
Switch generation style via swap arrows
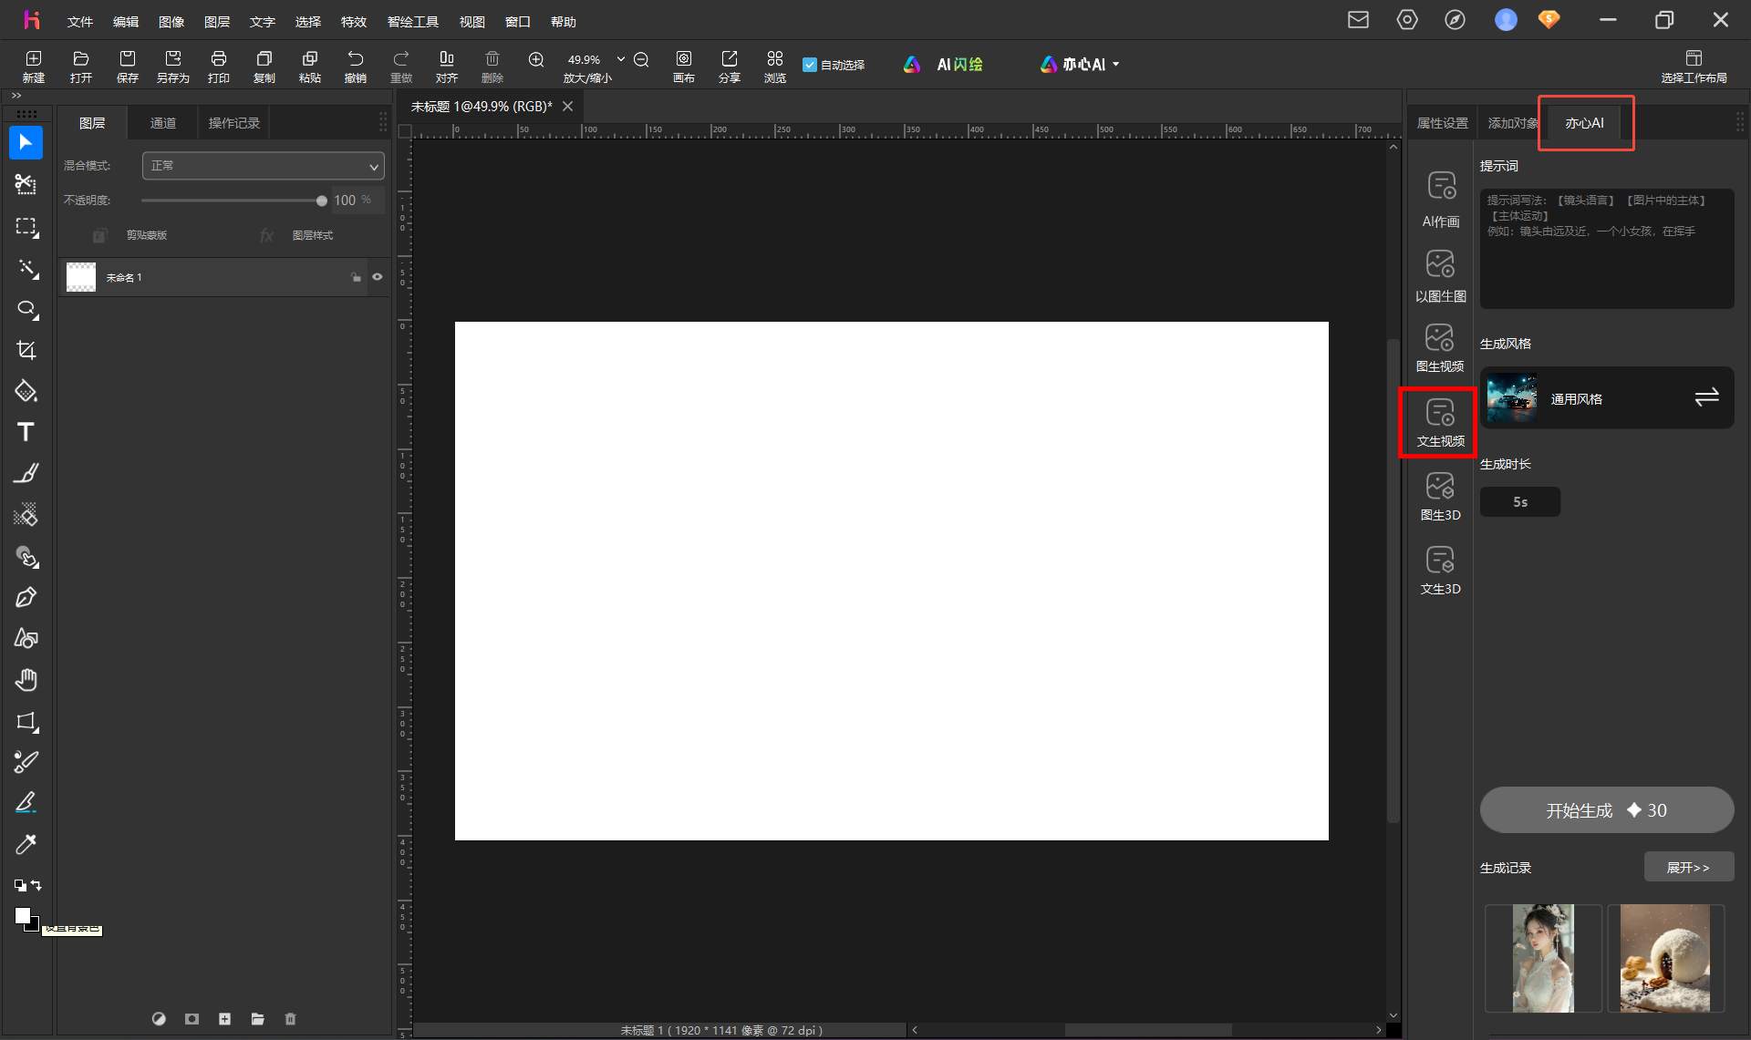[1706, 397]
